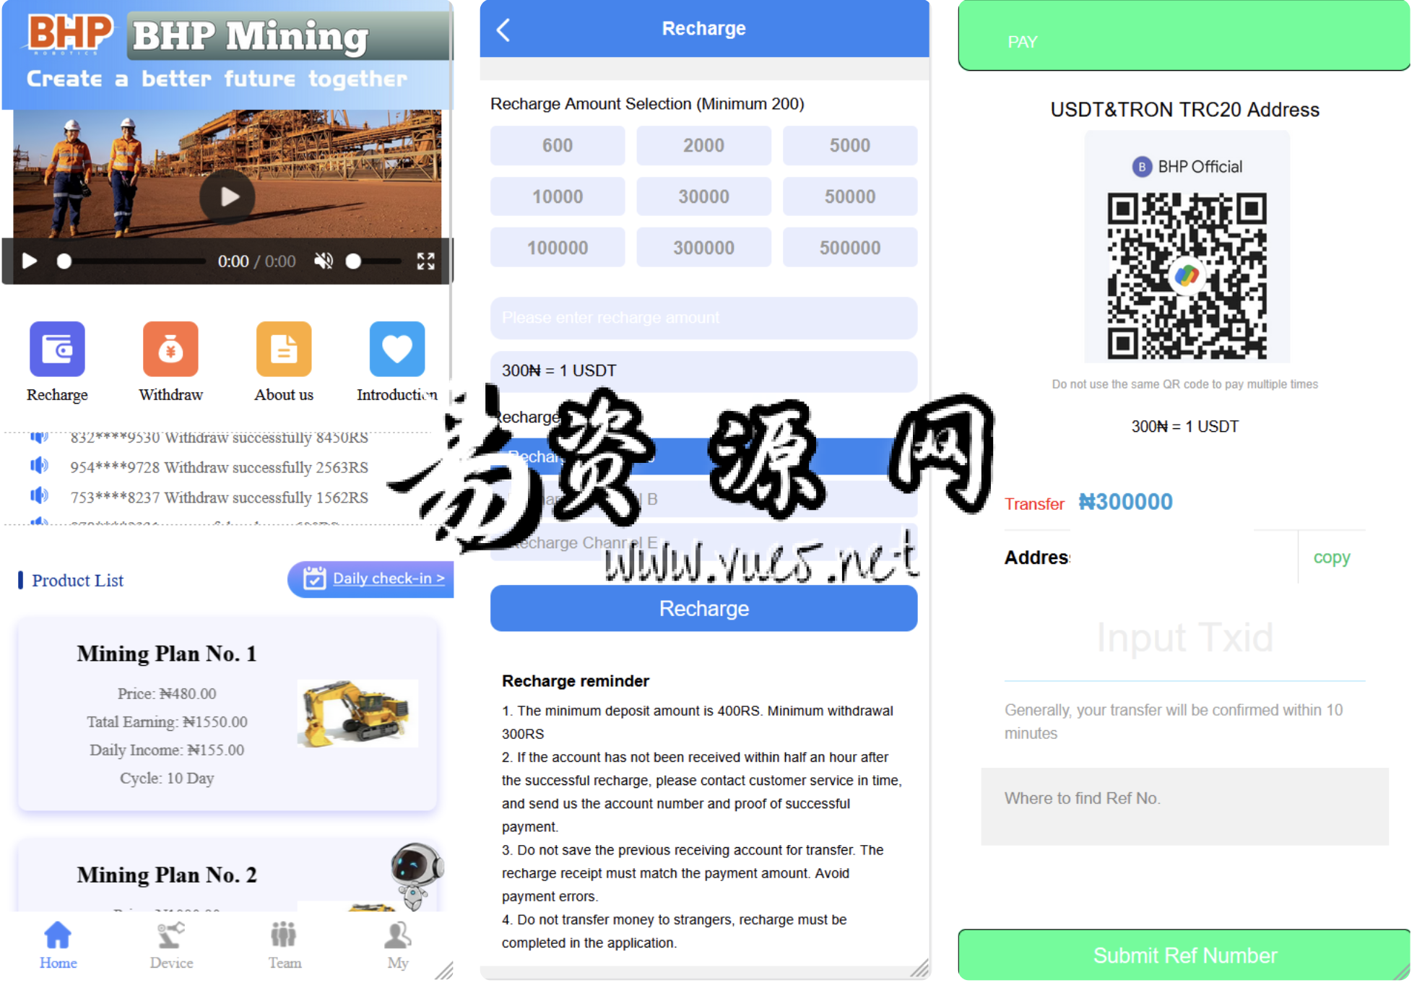
Task: Click Submit Ref Number button
Action: point(1184,955)
